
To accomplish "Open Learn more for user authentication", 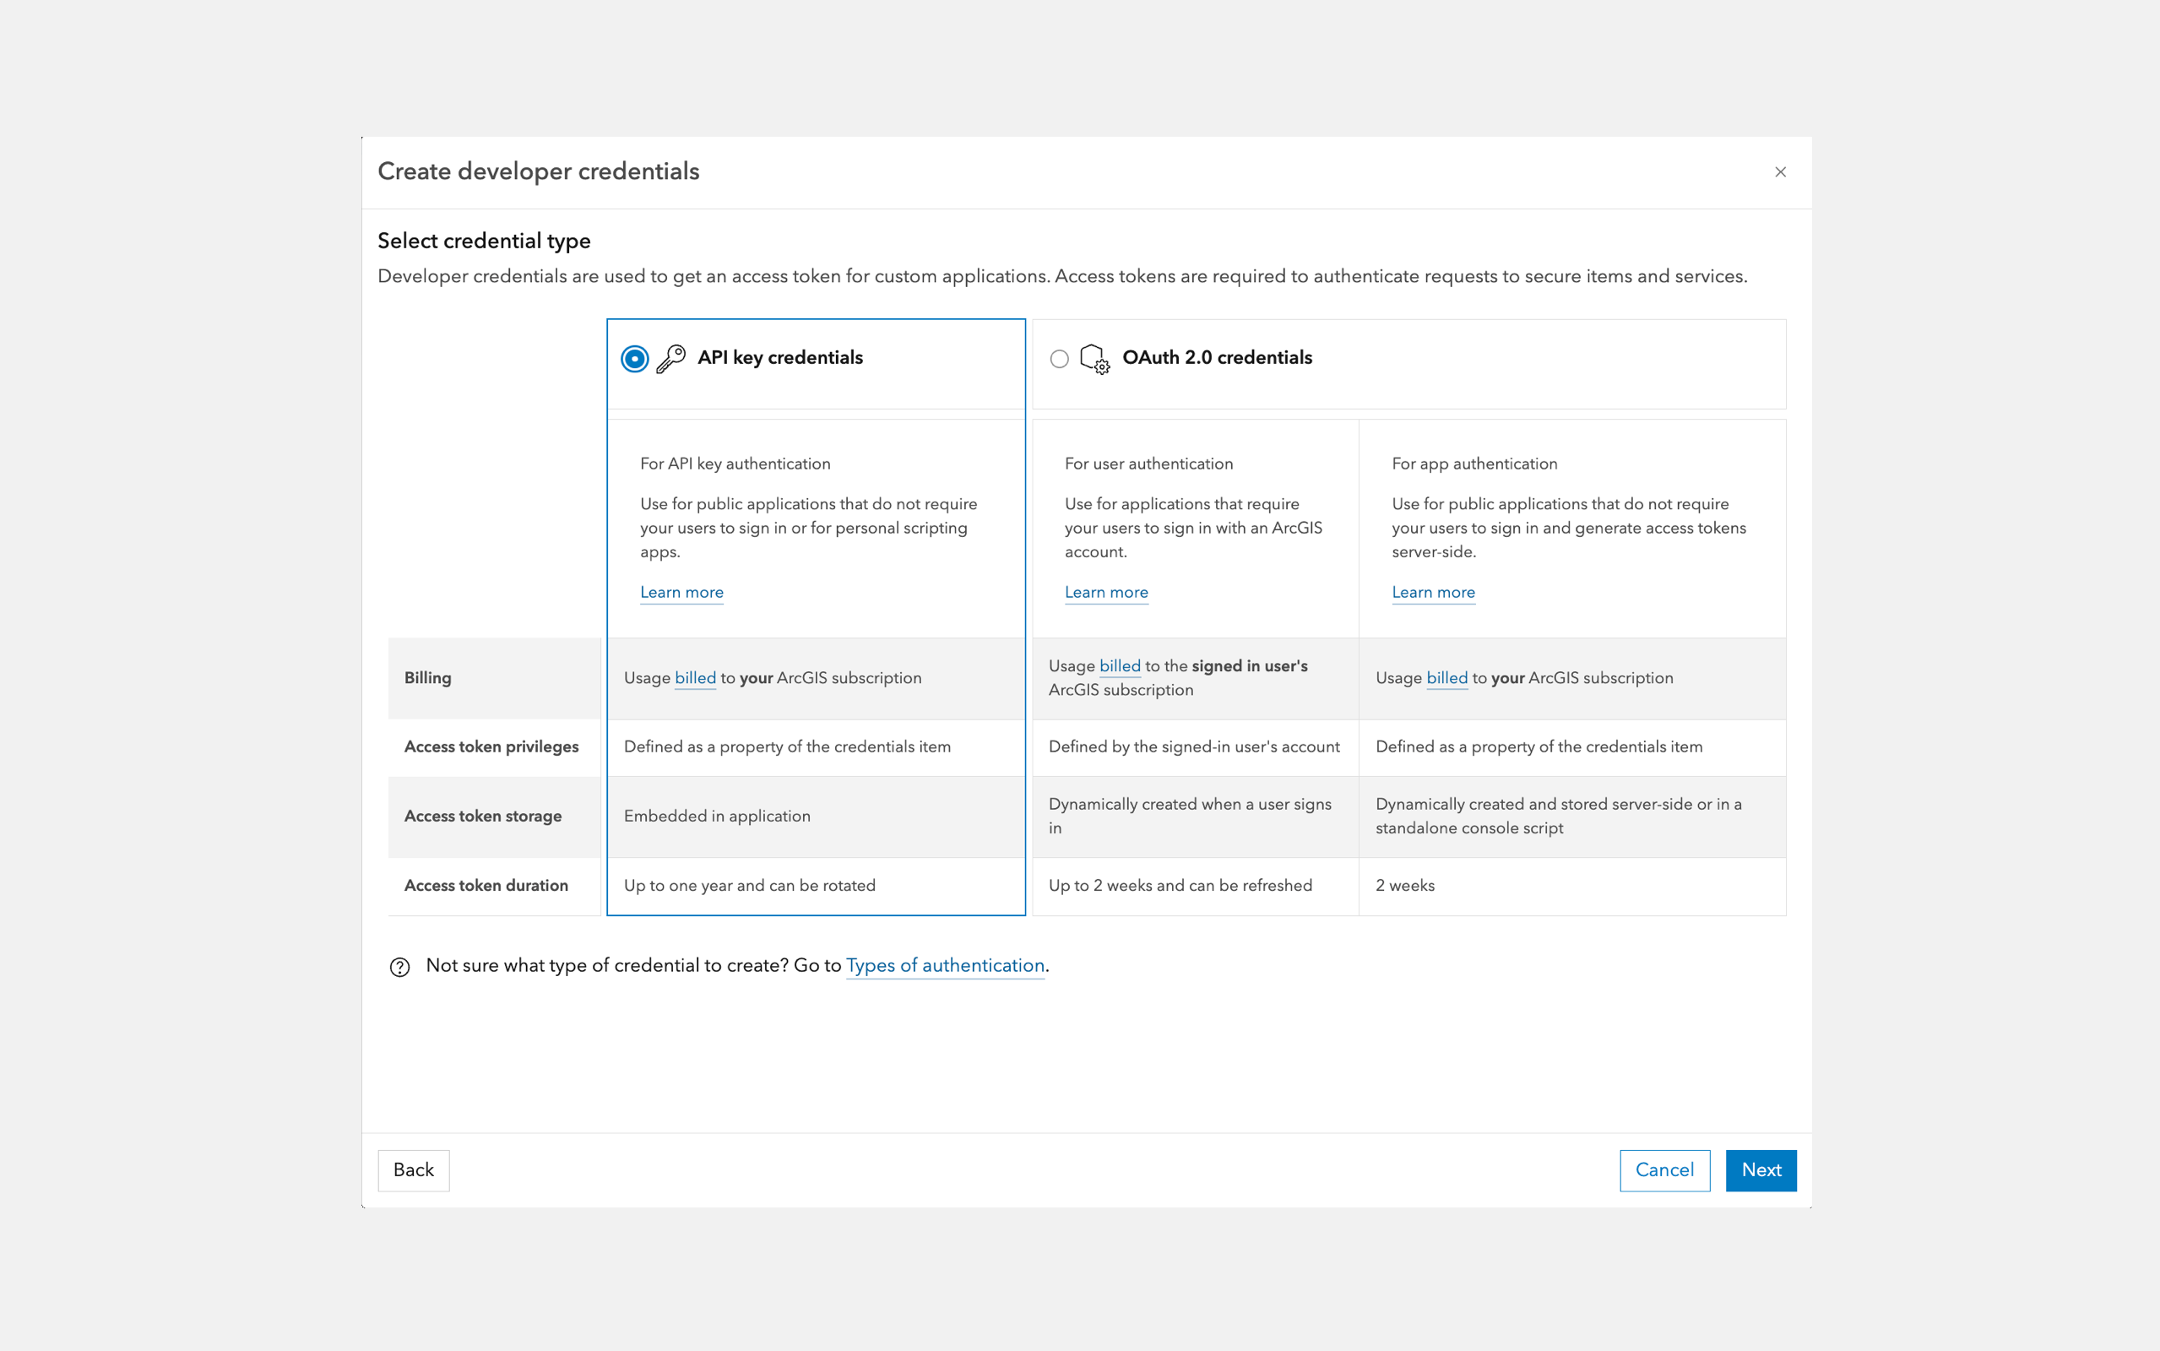I will tap(1106, 593).
